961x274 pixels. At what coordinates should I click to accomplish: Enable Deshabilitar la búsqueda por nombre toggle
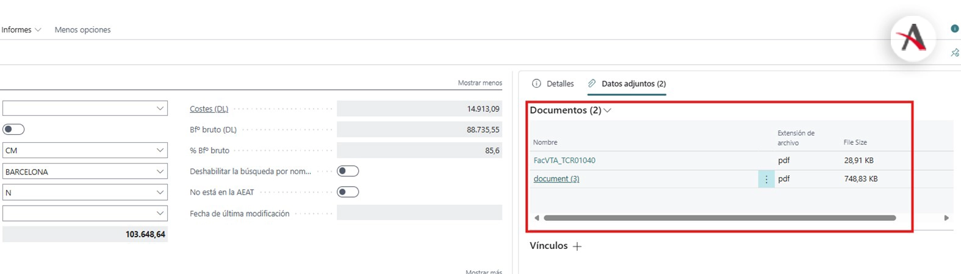coord(348,171)
